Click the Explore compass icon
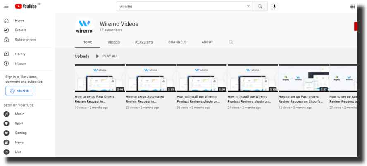The width and height of the screenshot is (367, 166). (x=6, y=30)
